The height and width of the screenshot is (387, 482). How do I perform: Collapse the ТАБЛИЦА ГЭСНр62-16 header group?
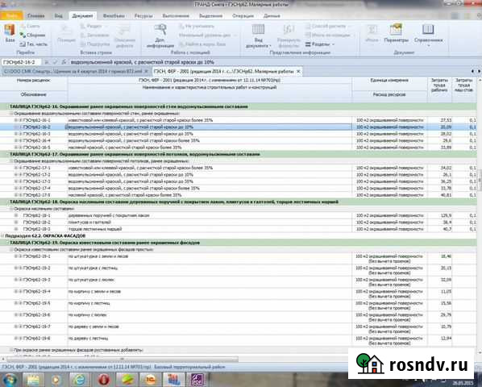coord(6,106)
